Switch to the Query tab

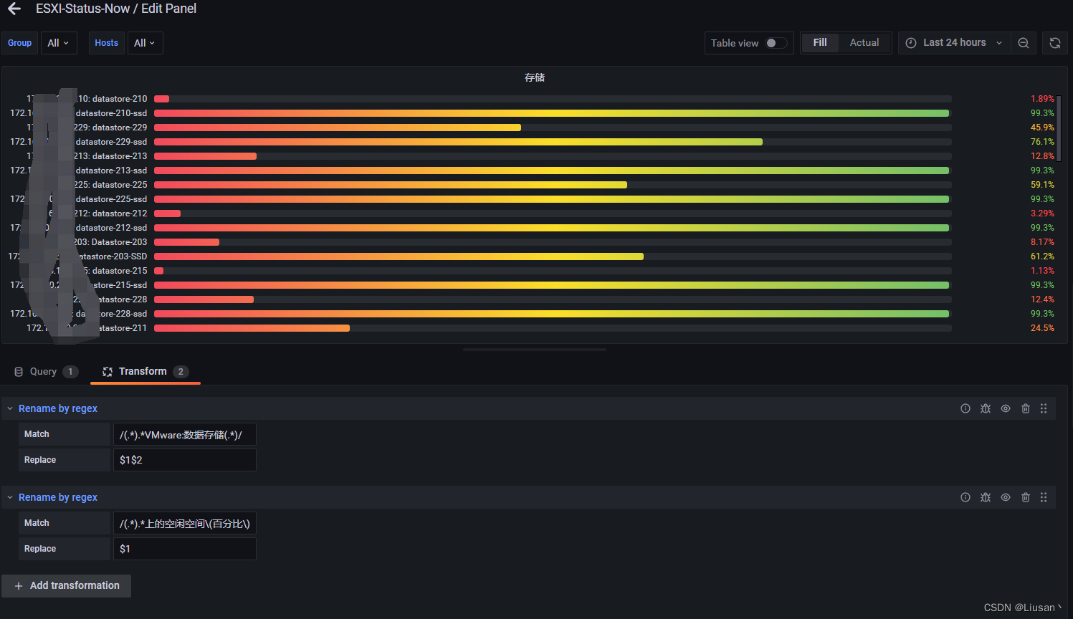[46, 371]
